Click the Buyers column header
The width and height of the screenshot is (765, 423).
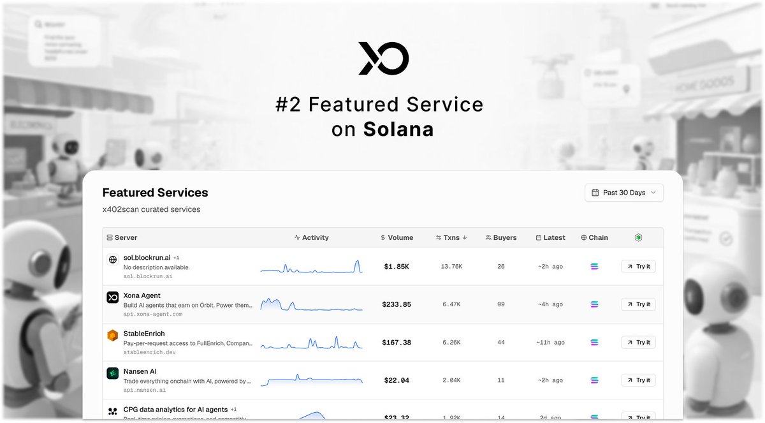point(501,237)
